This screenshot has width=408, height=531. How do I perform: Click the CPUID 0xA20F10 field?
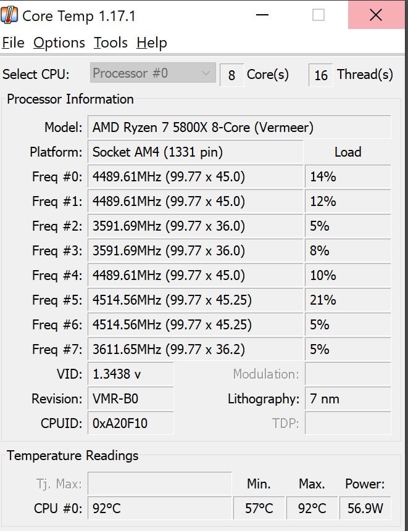coord(130,424)
